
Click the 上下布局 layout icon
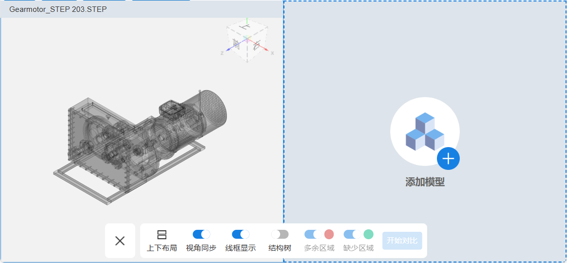coord(162,235)
